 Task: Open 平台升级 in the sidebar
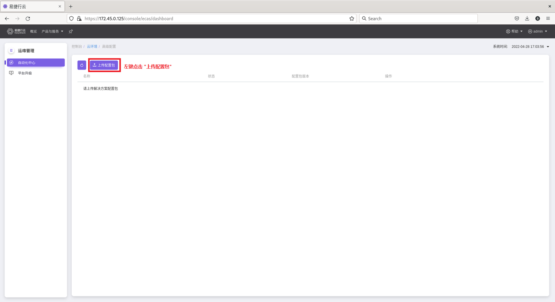[x=25, y=73]
